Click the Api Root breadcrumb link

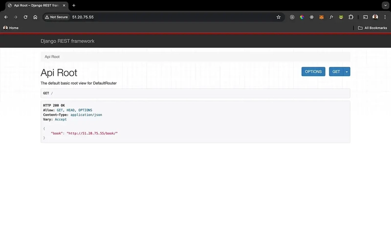point(52,57)
